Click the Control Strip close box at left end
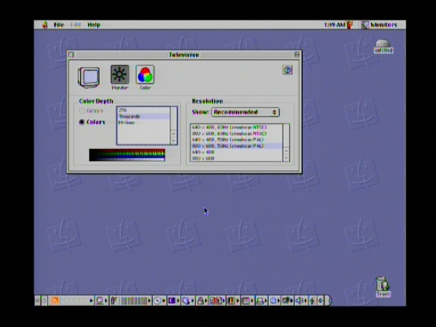The height and width of the screenshot is (327, 436). [x=37, y=300]
